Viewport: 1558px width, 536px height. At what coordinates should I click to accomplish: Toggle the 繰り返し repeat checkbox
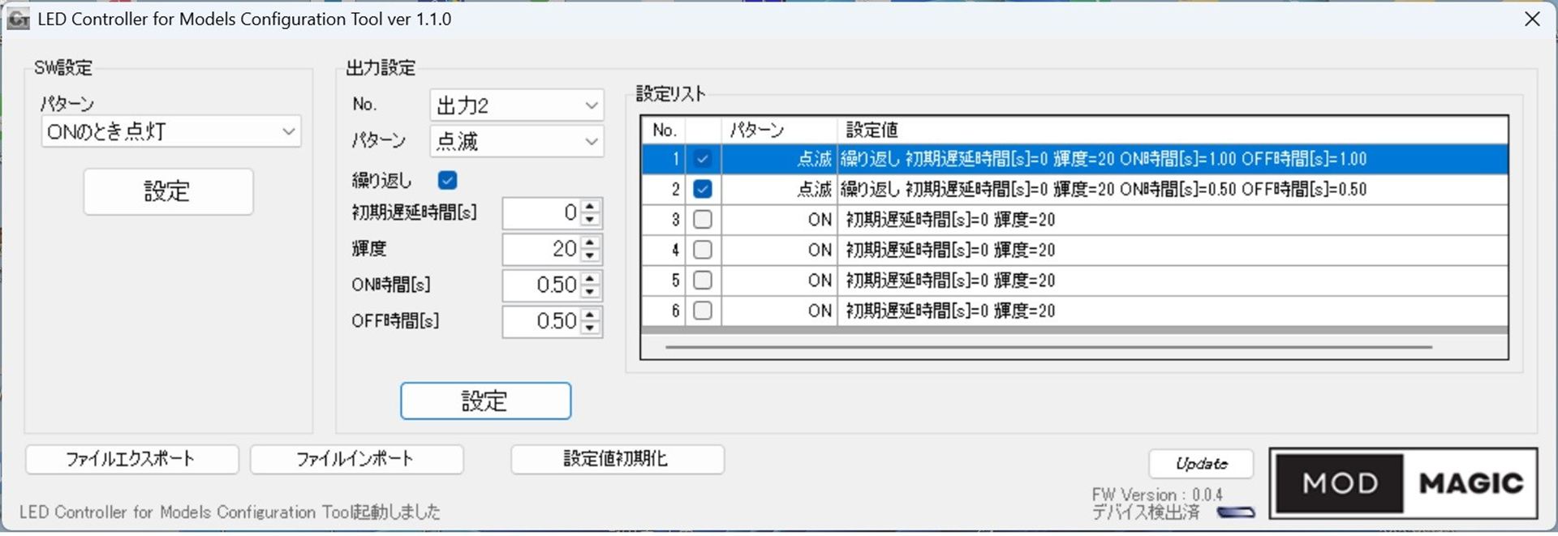[447, 180]
